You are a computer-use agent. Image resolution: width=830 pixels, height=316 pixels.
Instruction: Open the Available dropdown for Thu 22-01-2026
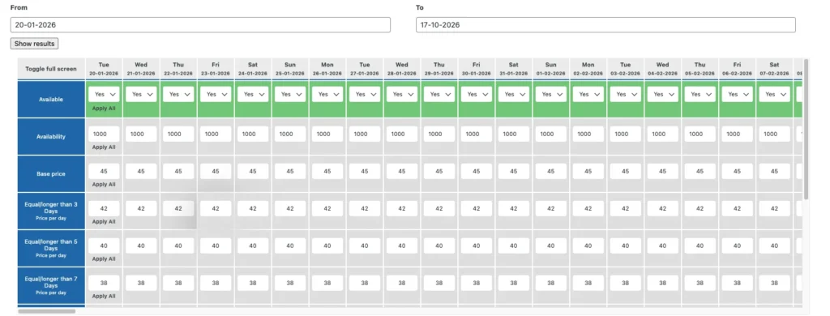(178, 94)
